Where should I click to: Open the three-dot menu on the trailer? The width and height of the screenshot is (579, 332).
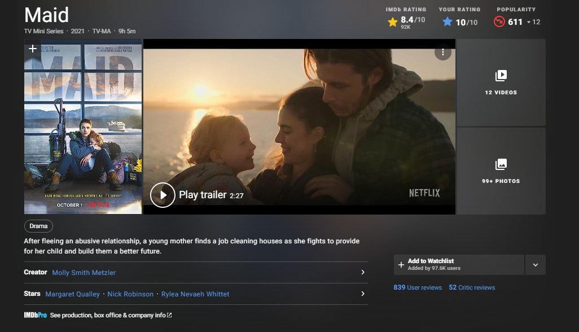[x=443, y=53]
